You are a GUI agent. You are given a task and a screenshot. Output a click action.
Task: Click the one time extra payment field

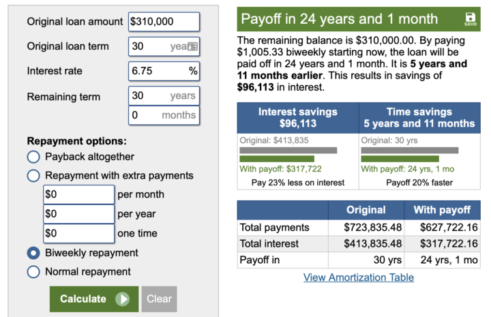pyautogui.click(x=78, y=233)
